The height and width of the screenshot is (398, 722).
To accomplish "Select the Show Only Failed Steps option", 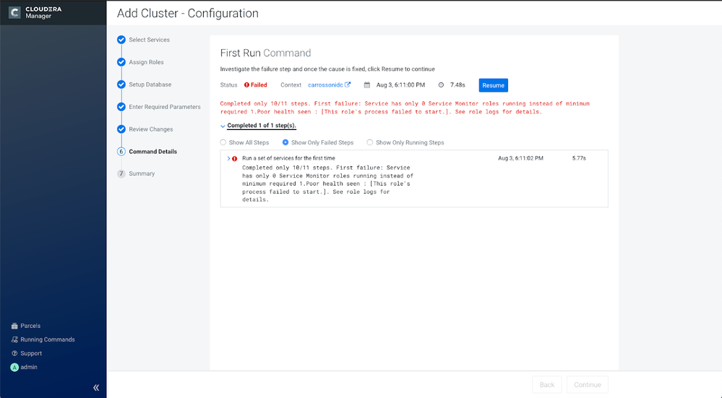I will point(318,142).
